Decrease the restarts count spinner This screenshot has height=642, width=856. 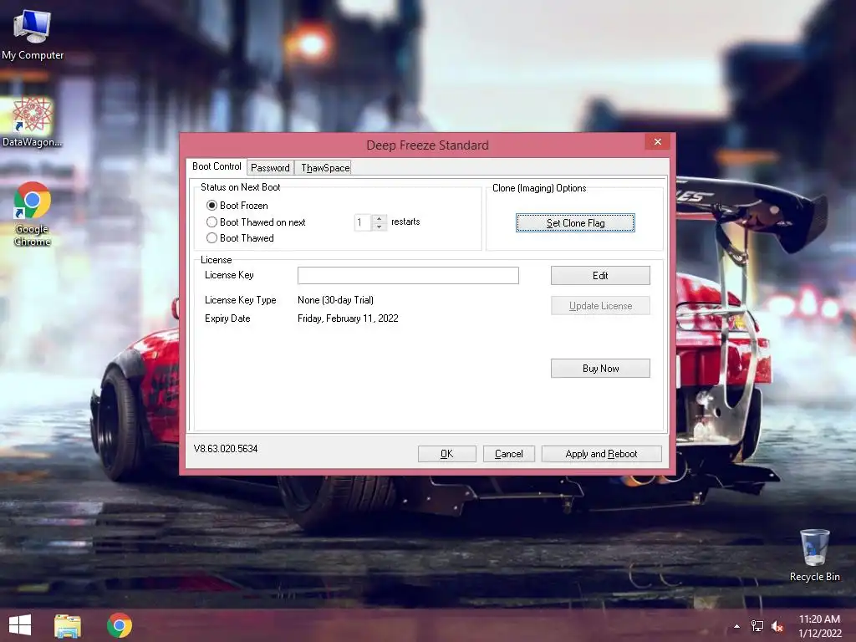[379, 227]
